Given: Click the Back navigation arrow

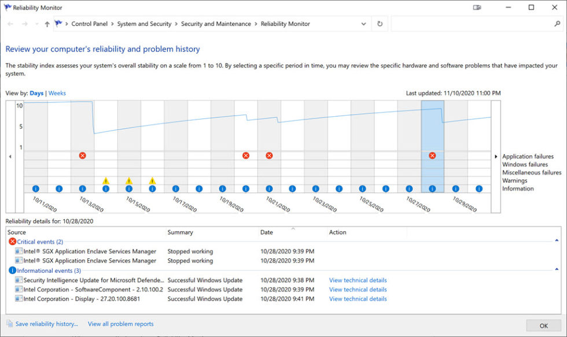Looking at the screenshot, I should (9, 24).
